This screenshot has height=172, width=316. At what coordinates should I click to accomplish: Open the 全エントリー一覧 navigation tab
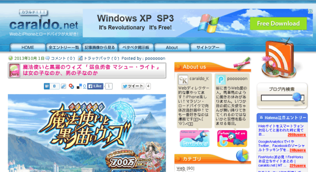tap(64, 48)
